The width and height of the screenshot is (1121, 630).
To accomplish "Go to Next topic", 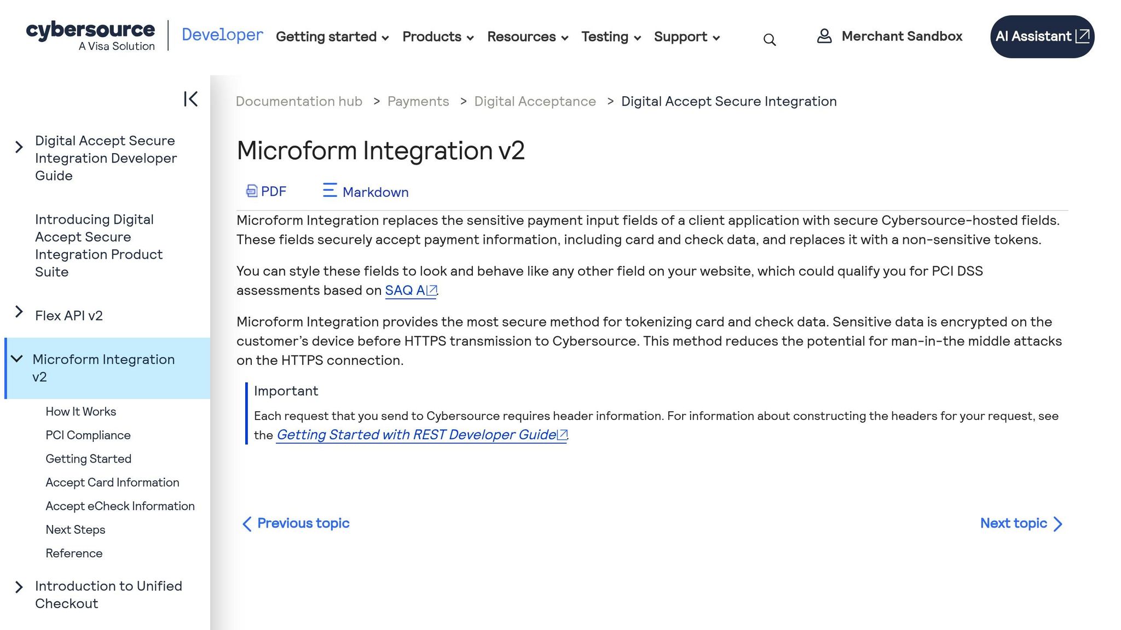I will click(1021, 523).
